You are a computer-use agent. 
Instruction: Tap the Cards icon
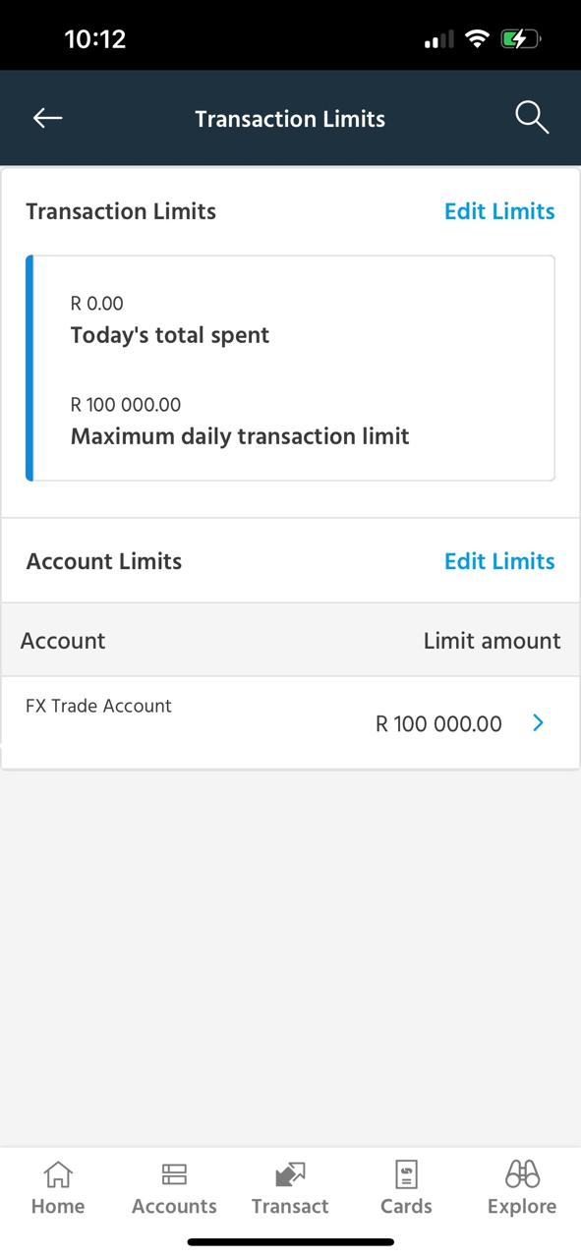click(x=406, y=1173)
